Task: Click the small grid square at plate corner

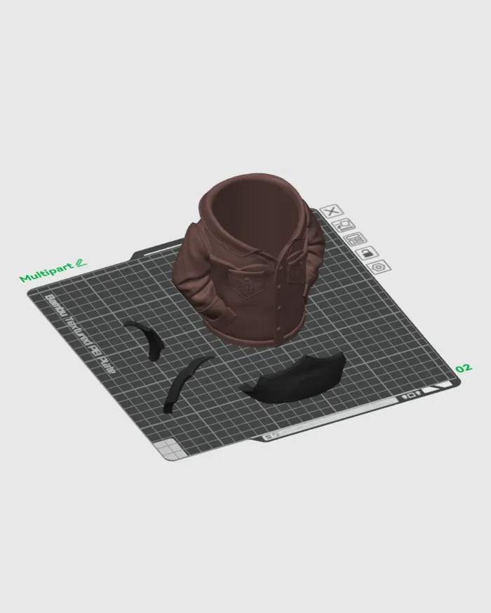Action: pos(167,445)
